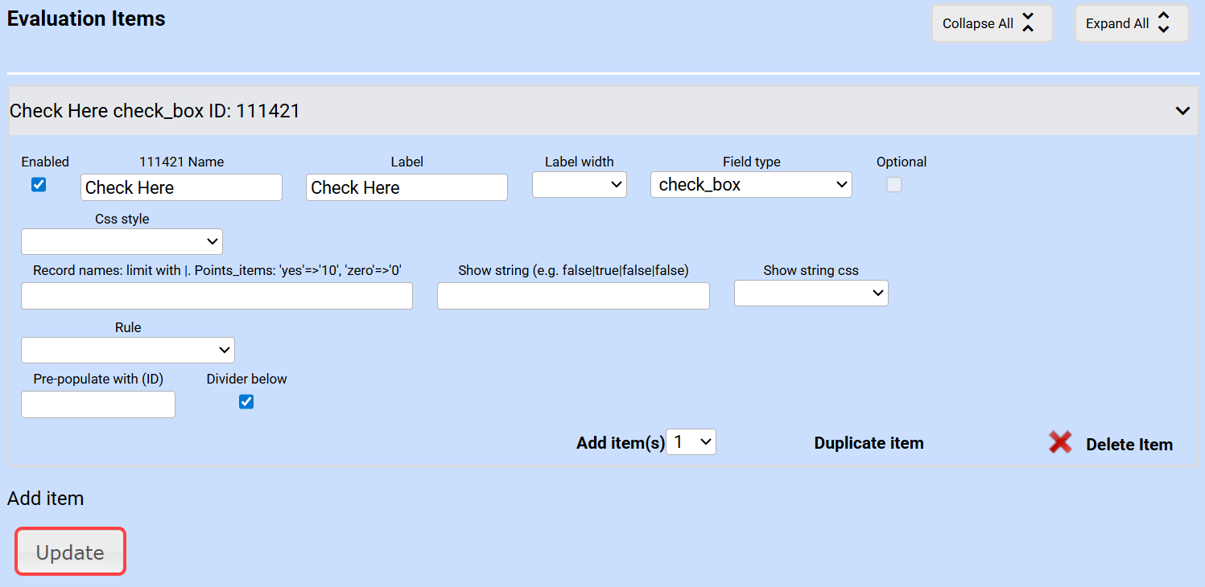Uncheck the Divider below checkbox

pyautogui.click(x=246, y=402)
